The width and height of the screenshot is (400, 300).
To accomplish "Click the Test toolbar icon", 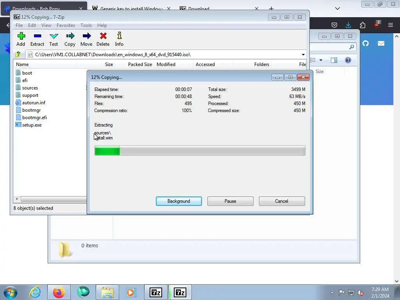I will (x=54, y=39).
